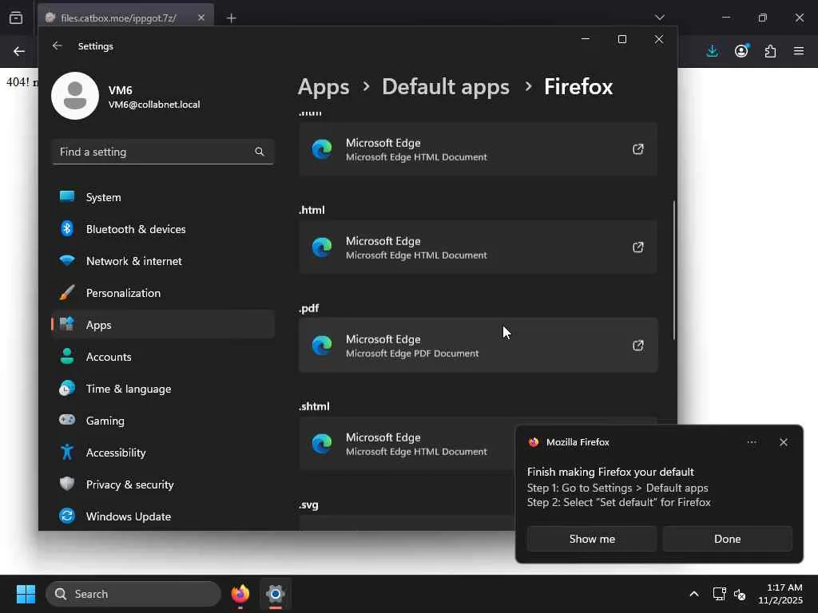Click Apps in the breadcrumb

324,87
